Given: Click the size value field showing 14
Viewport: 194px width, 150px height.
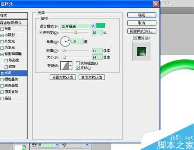Looking at the screenshot, I should coord(97,57).
